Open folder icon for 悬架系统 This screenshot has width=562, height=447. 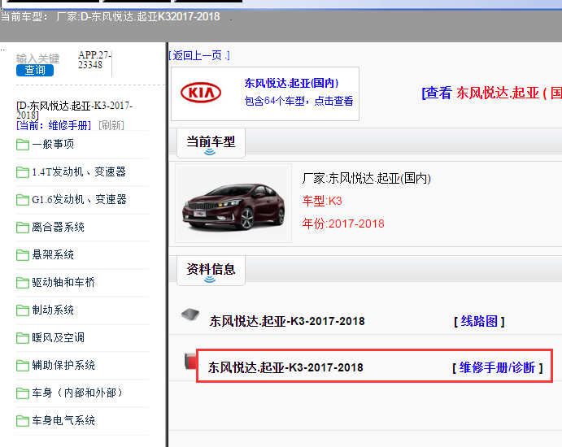[x=23, y=255]
